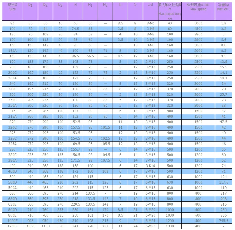Select the size cell 160A
Image resolution: width=235 pixels, height=230 pixels.
pos(13,51)
